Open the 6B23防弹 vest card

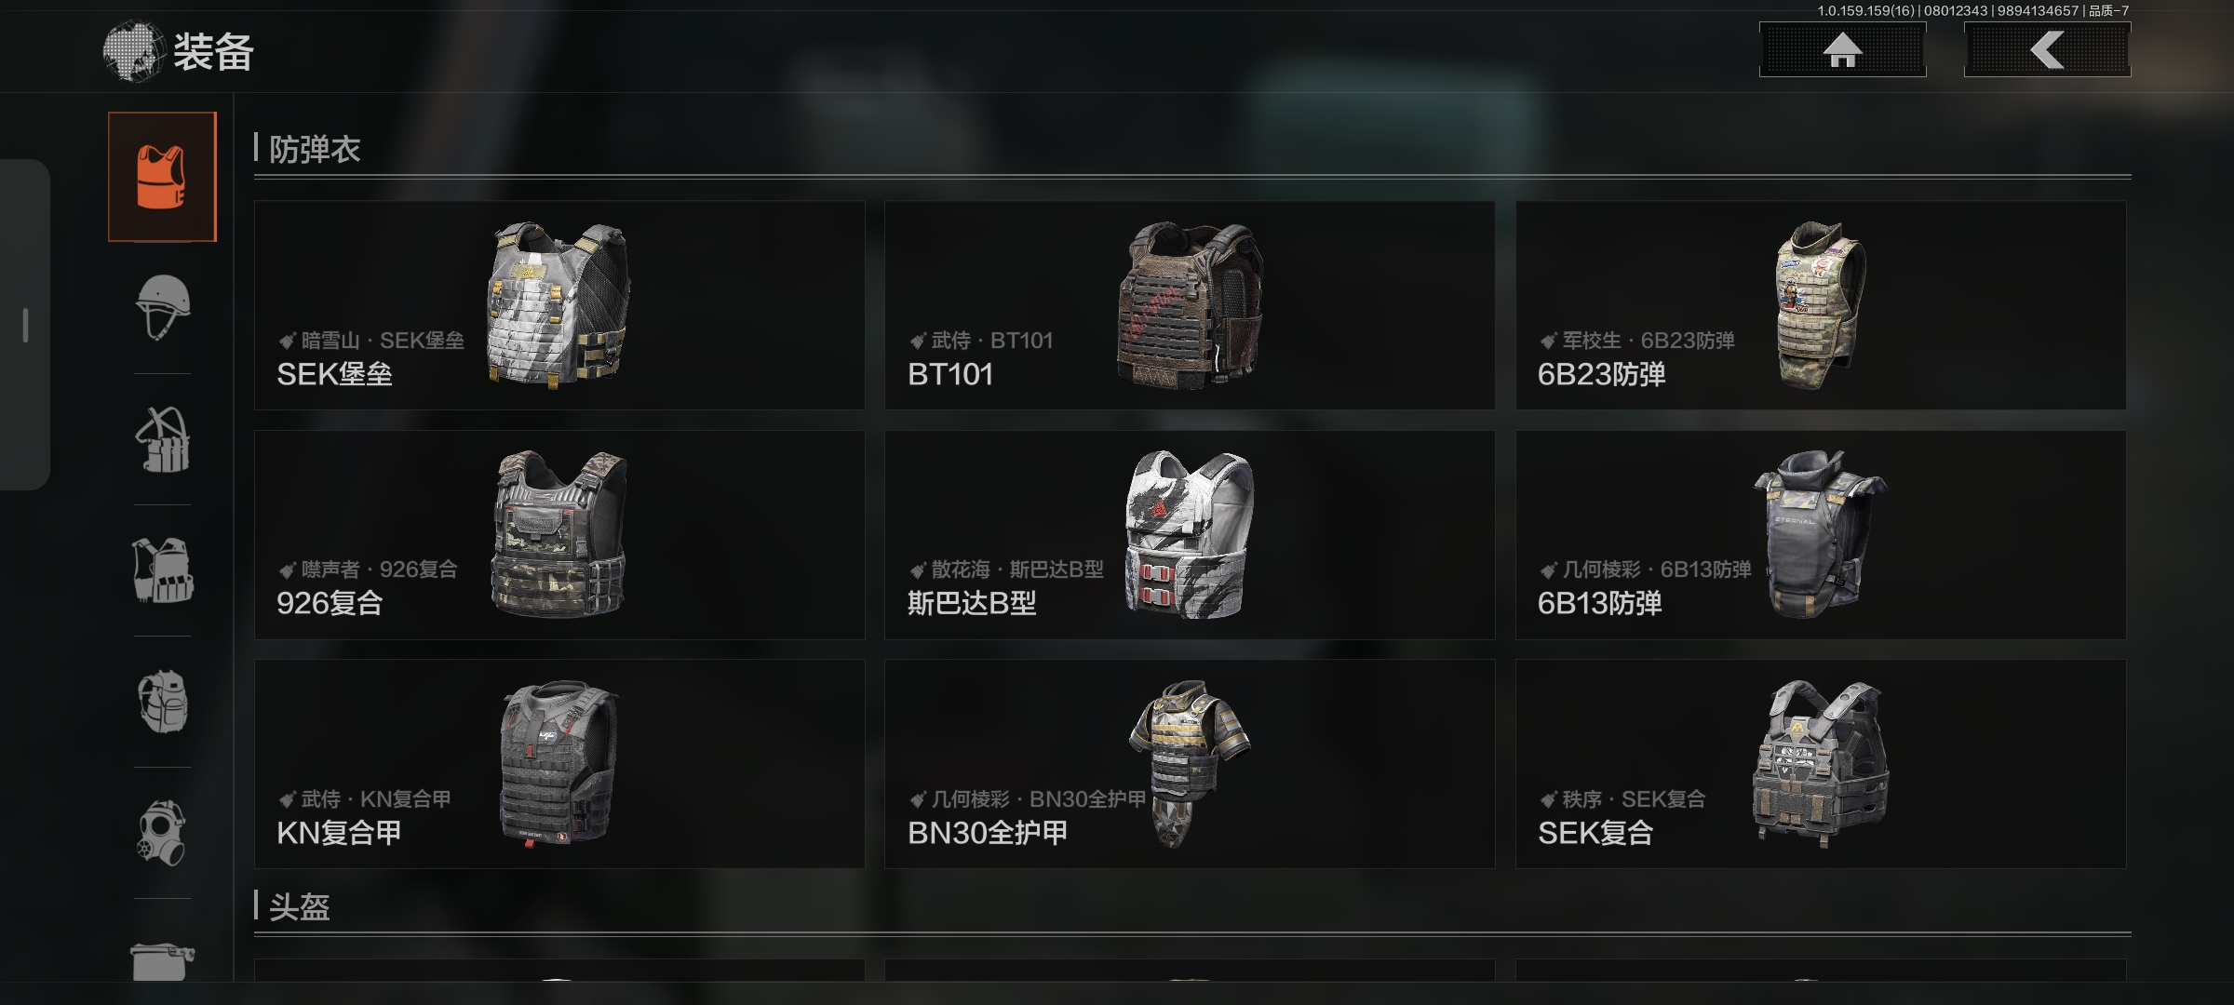pyautogui.click(x=1821, y=305)
